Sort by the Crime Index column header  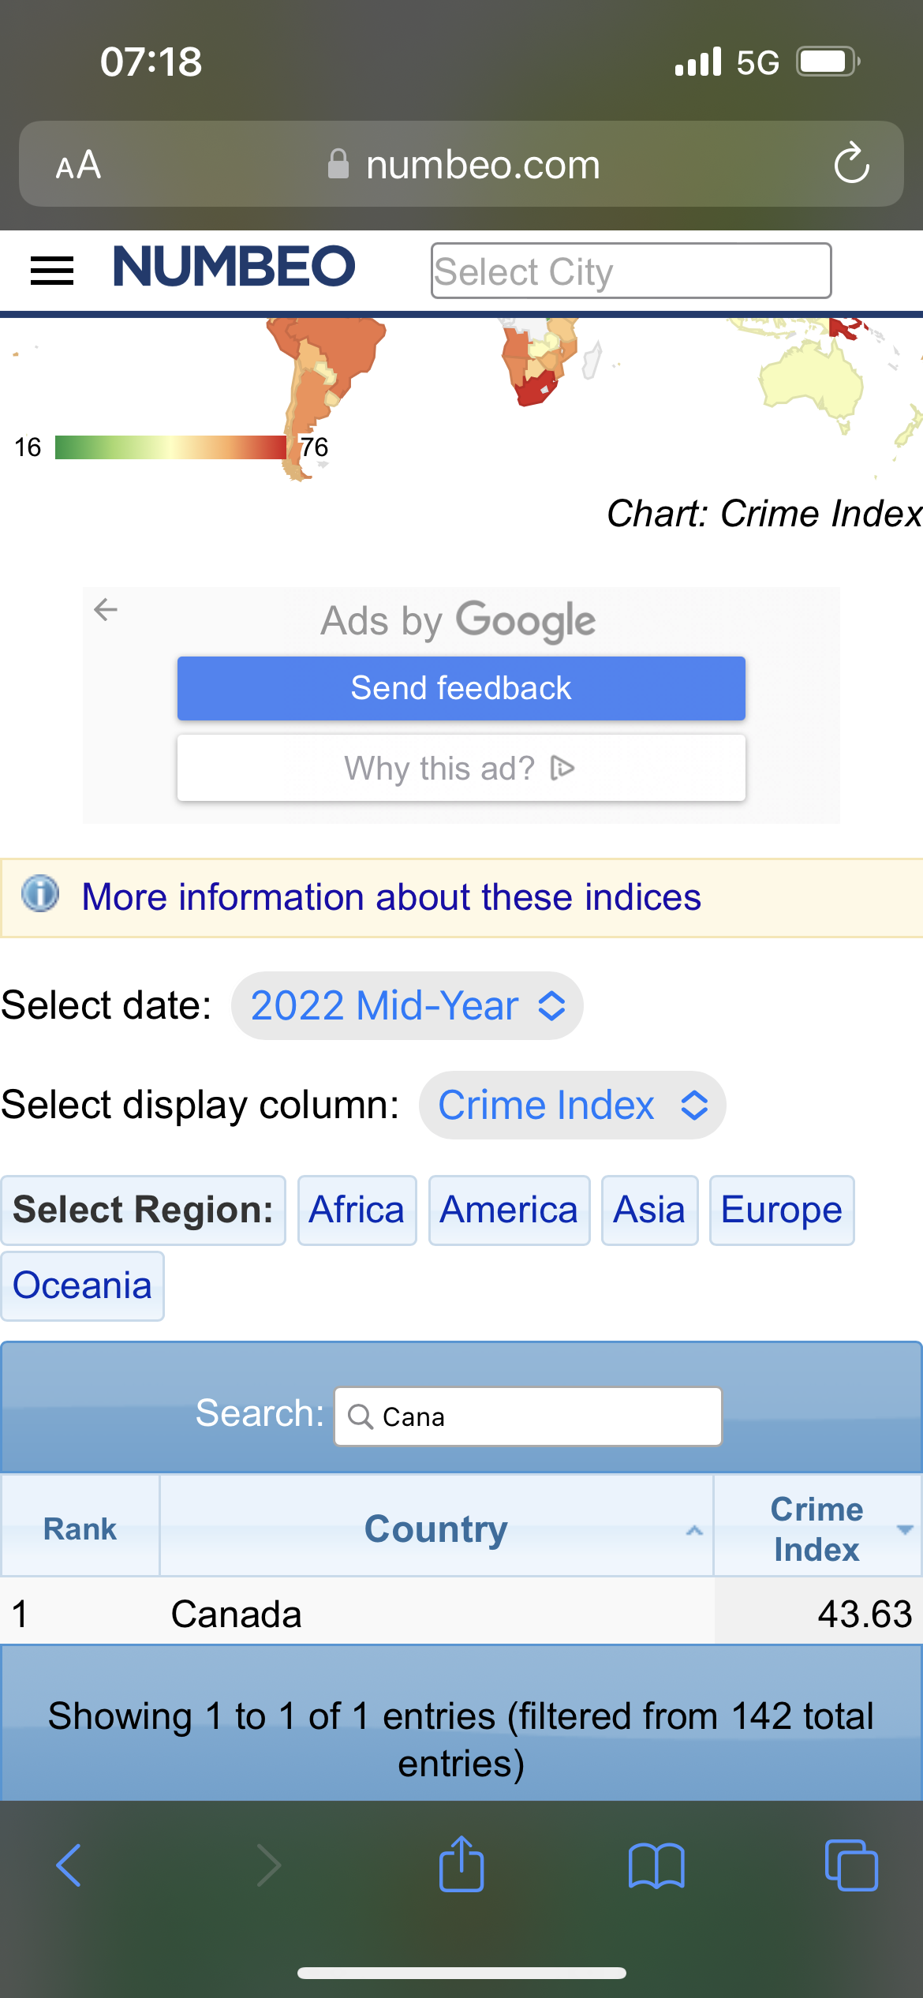[817, 1528]
